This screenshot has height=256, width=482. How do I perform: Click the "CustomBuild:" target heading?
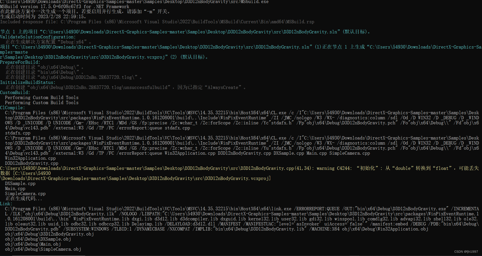pyautogui.click(x=15, y=92)
